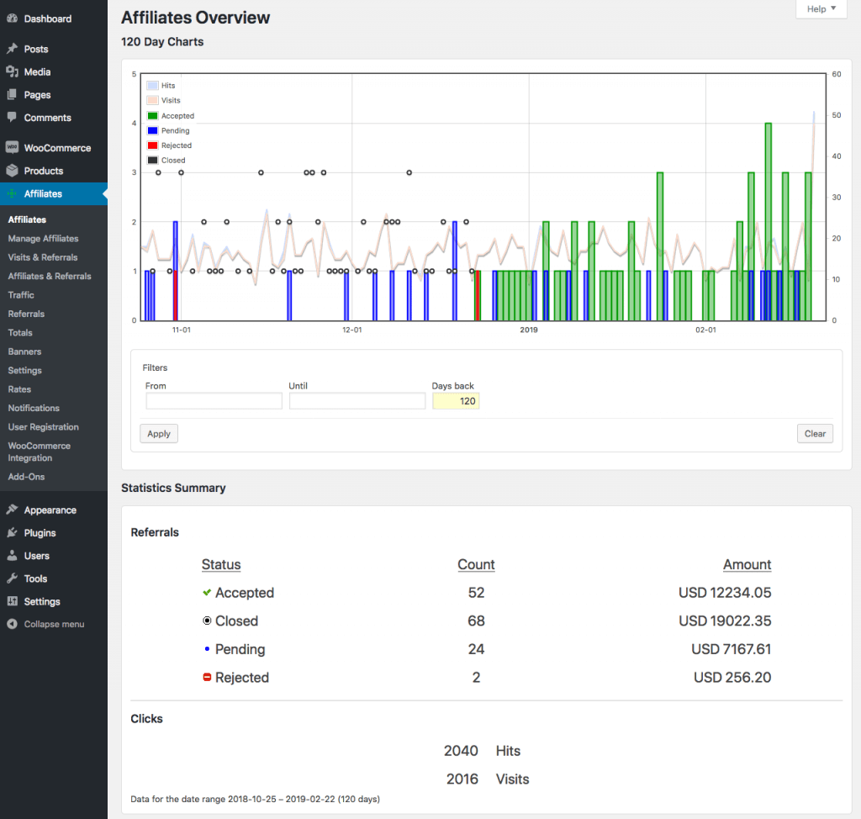Viewport: 861px width, 819px height.
Task: Open the Add-Ons submenu link
Action: (26, 477)
